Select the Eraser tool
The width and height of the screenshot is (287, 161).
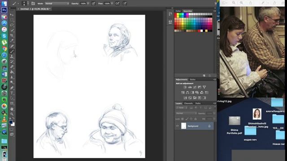(12, 67)
